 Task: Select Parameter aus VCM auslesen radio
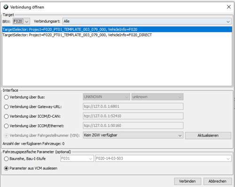point(6,168)
